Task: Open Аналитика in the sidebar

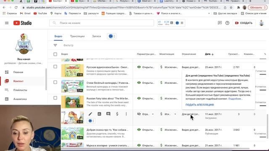Action: (x=20, y=99)
